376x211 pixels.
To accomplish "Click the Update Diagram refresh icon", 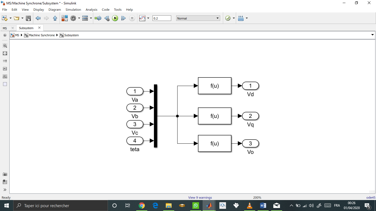I will [98, 18].
